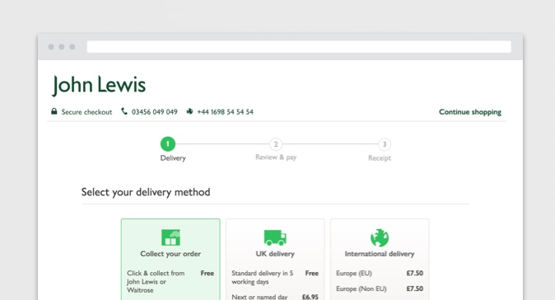
Task: Click the +44 1698 54 54 54 number
Action: click(x=225, y=112)
